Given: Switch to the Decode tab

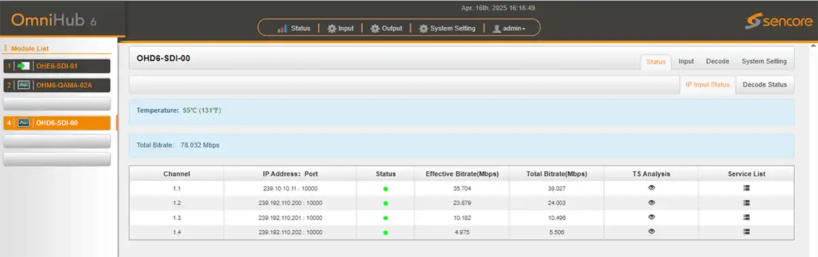Looking at the screenshot, I should pos(717,61).
